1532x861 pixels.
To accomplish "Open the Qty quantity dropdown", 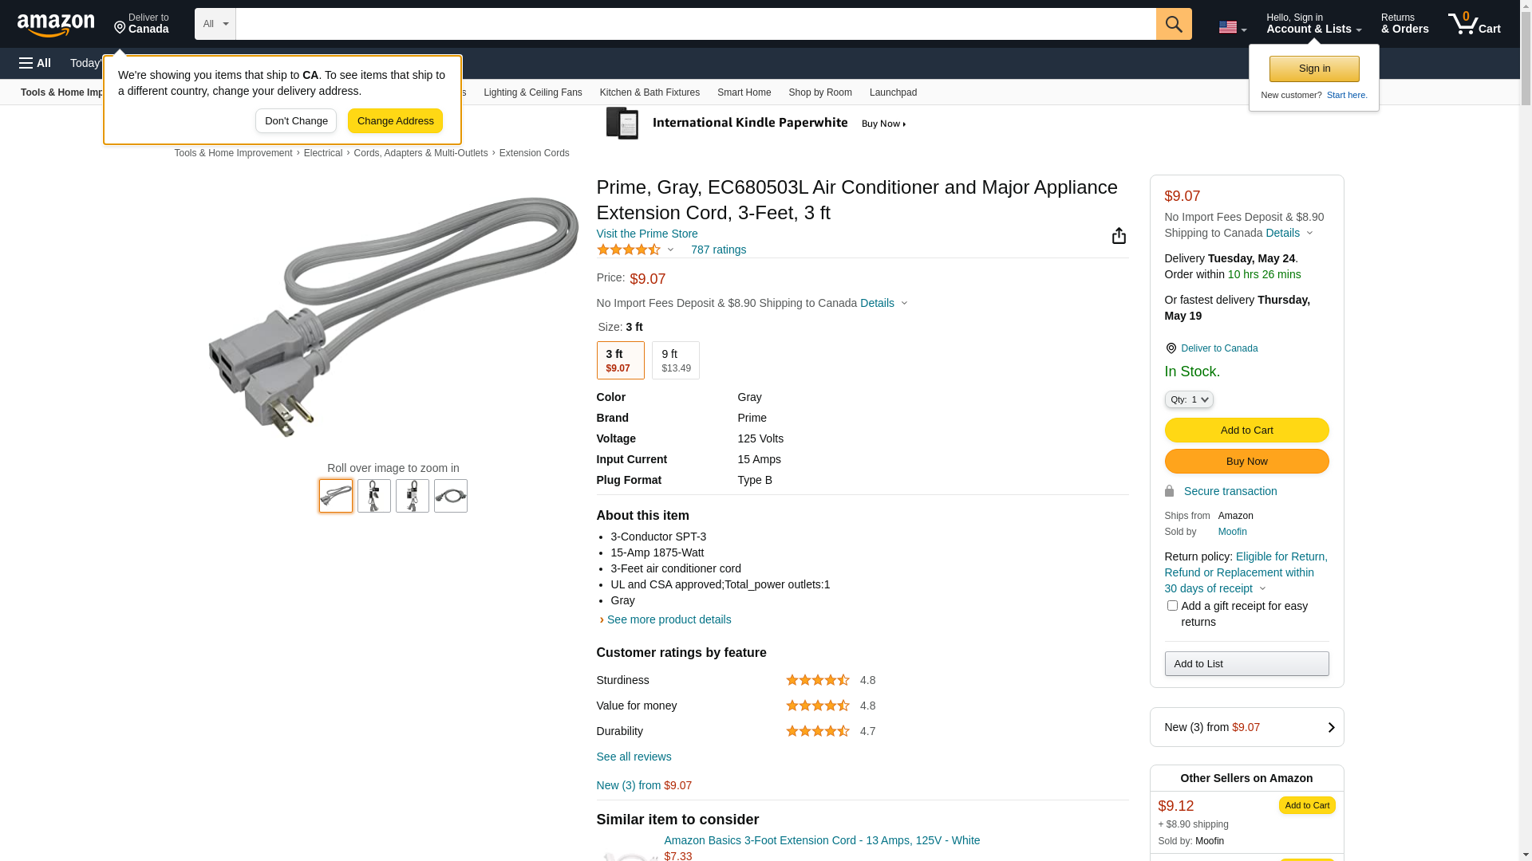I will [x=1188, y=399].
